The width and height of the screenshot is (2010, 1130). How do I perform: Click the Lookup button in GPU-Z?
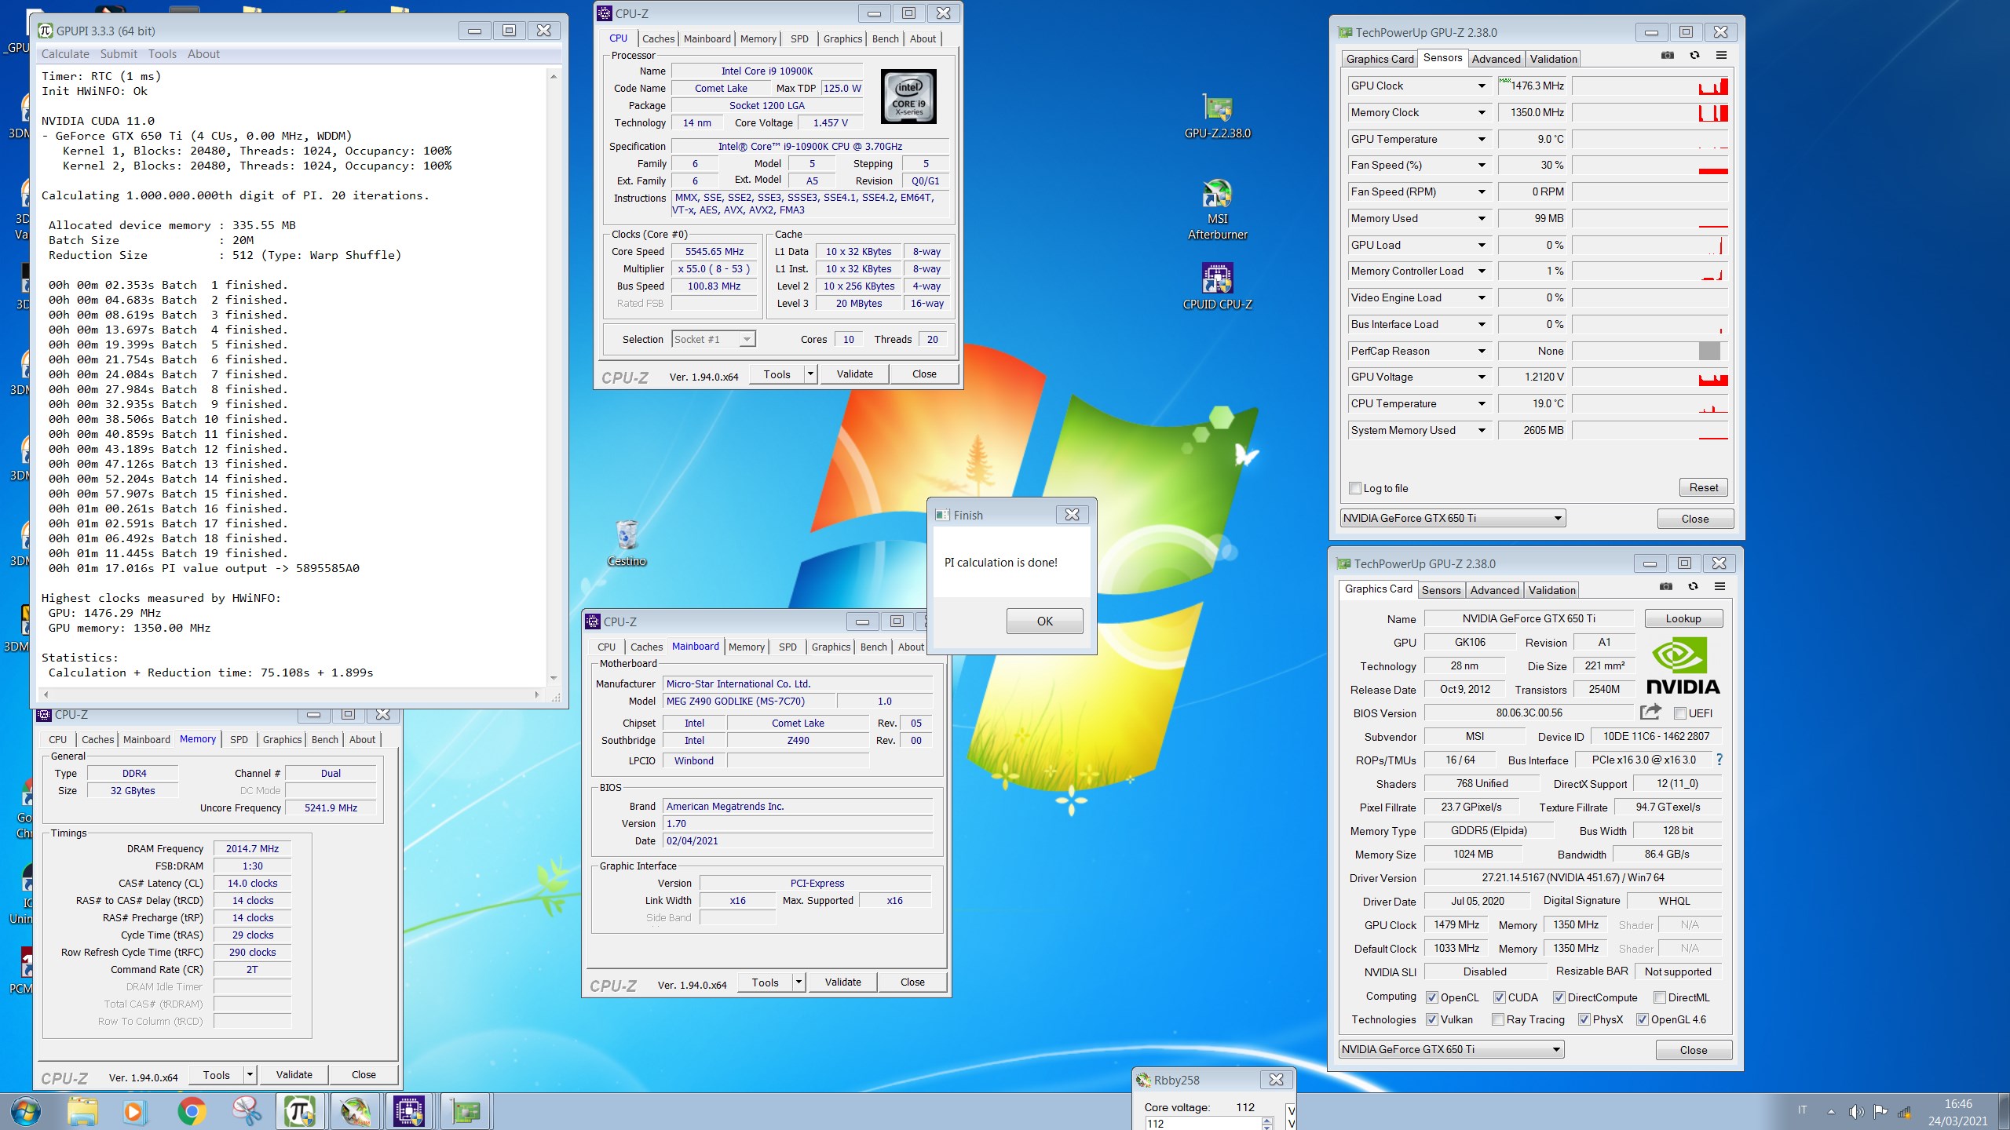click(x=1683, y=618)
